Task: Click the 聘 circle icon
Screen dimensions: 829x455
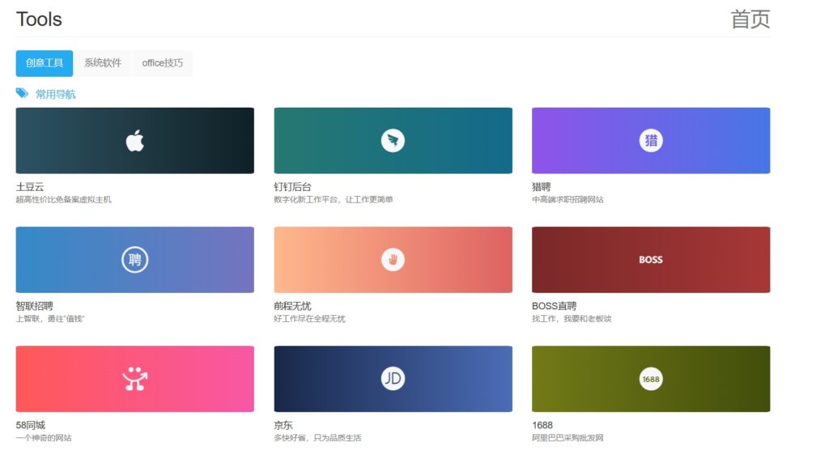Action: click(x=135, y=259)
